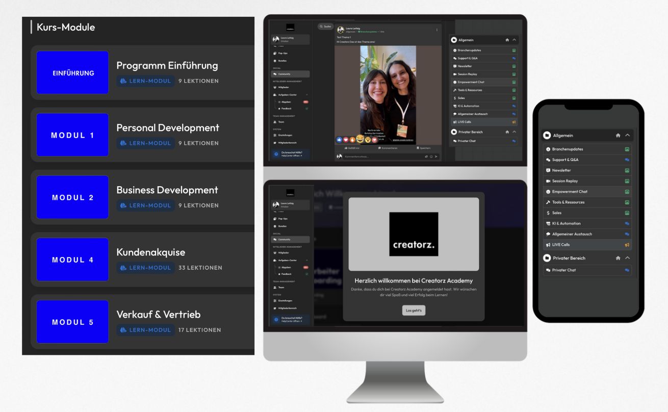Screen dimensions: 668x412
Task: Collapse Aufgaben-Center chevron in upper monitor sidebar
Action: tap(306, 95)
